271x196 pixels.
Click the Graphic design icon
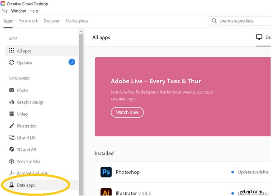[x=11, y=102]
